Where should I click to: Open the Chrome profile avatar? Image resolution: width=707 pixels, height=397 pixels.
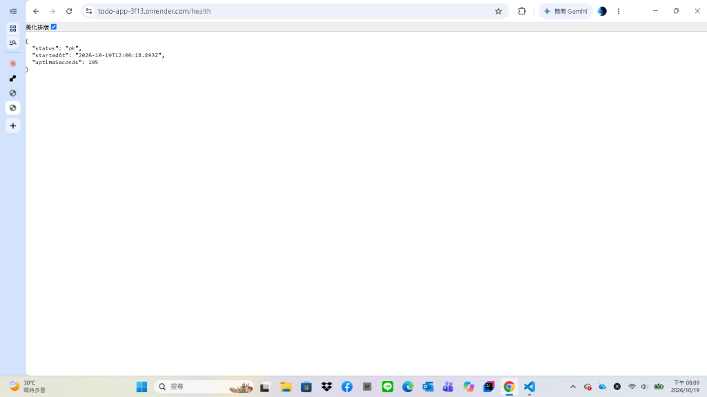[x=602, y=11]
